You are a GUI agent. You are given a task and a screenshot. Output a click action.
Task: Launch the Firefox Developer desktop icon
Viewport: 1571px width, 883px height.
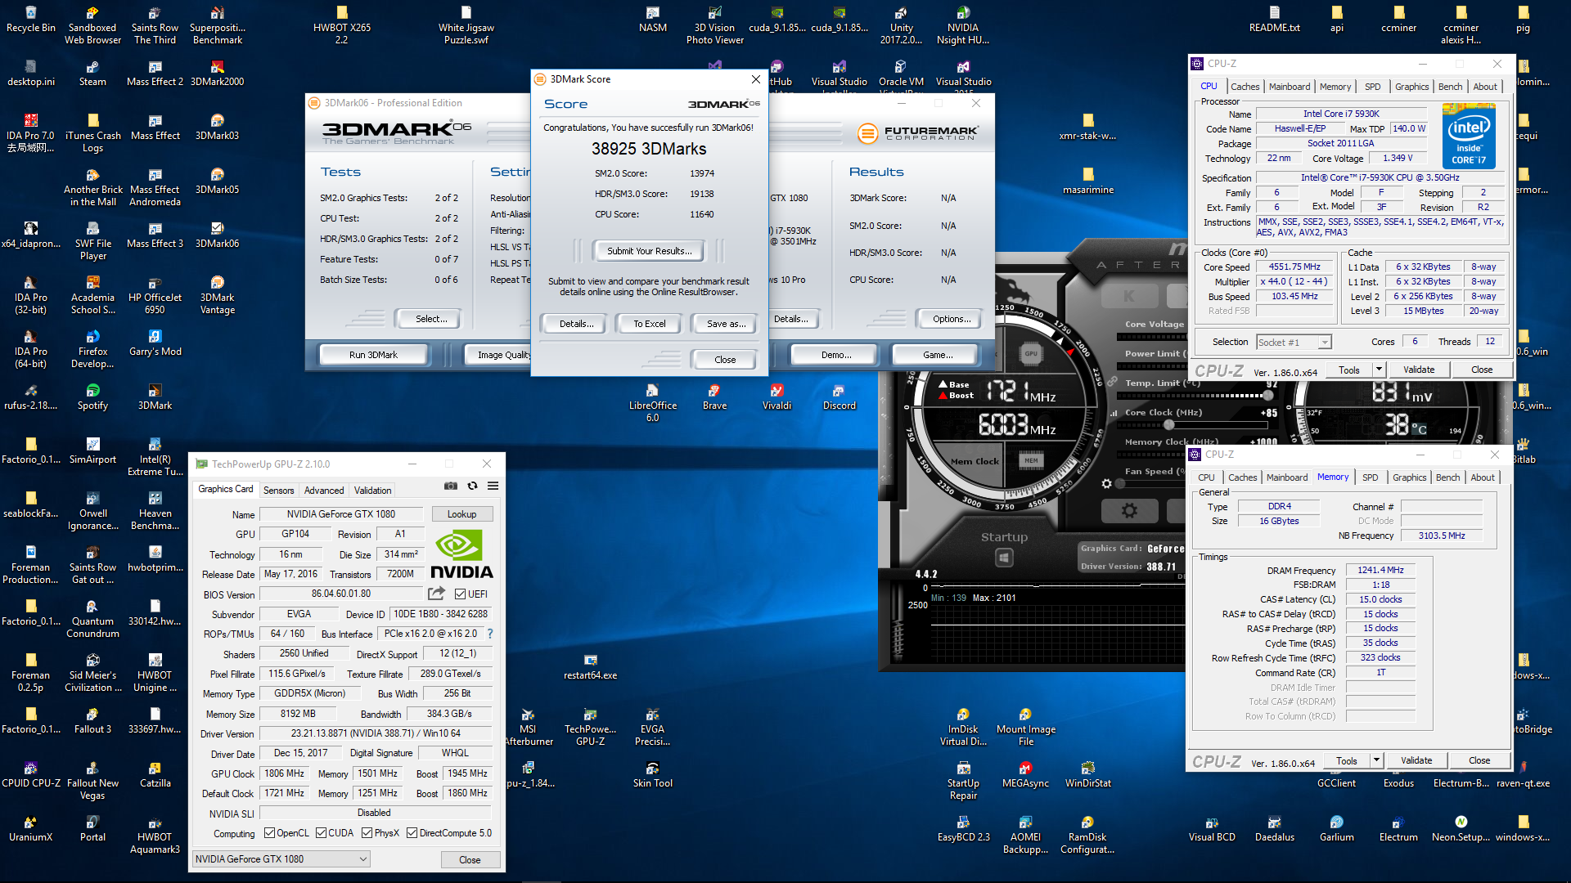point(92,349)
